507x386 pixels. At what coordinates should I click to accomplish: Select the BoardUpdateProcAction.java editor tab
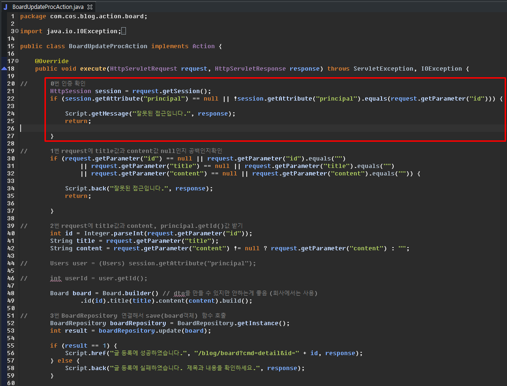click(48, 7)
